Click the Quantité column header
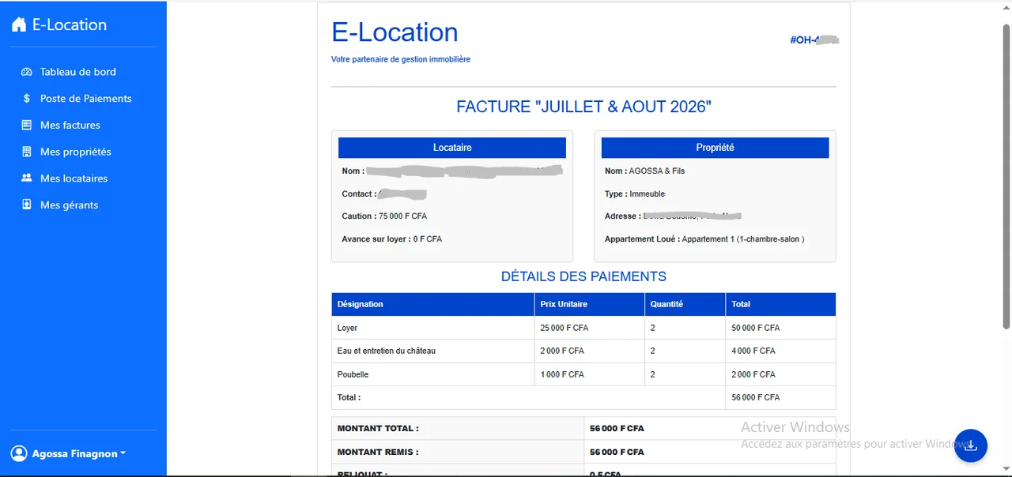1012x477 pixels. (685, 304)
